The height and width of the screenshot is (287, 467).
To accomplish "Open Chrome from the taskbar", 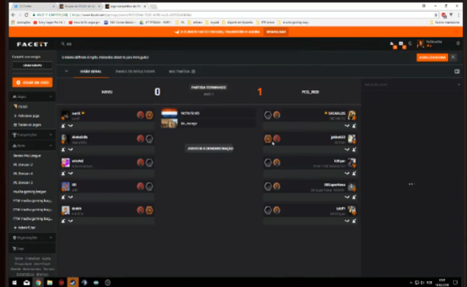I will [38, 283].
